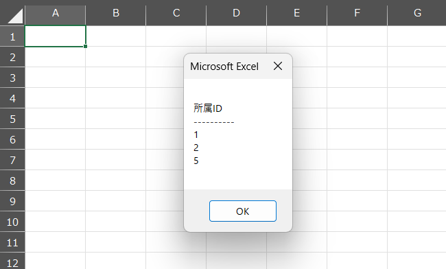446x269 pixels.
Task: Select column B header
Action: pos(116,13)
